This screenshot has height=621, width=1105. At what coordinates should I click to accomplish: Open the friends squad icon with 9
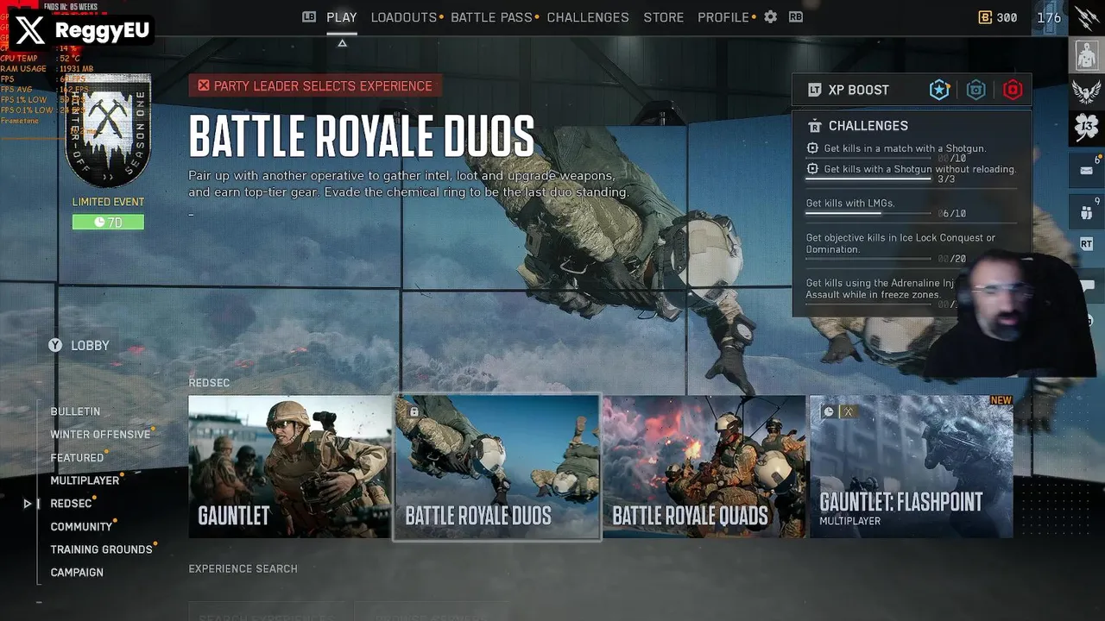1087,211
